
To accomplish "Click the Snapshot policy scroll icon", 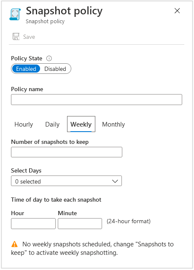I will (15, 14).
